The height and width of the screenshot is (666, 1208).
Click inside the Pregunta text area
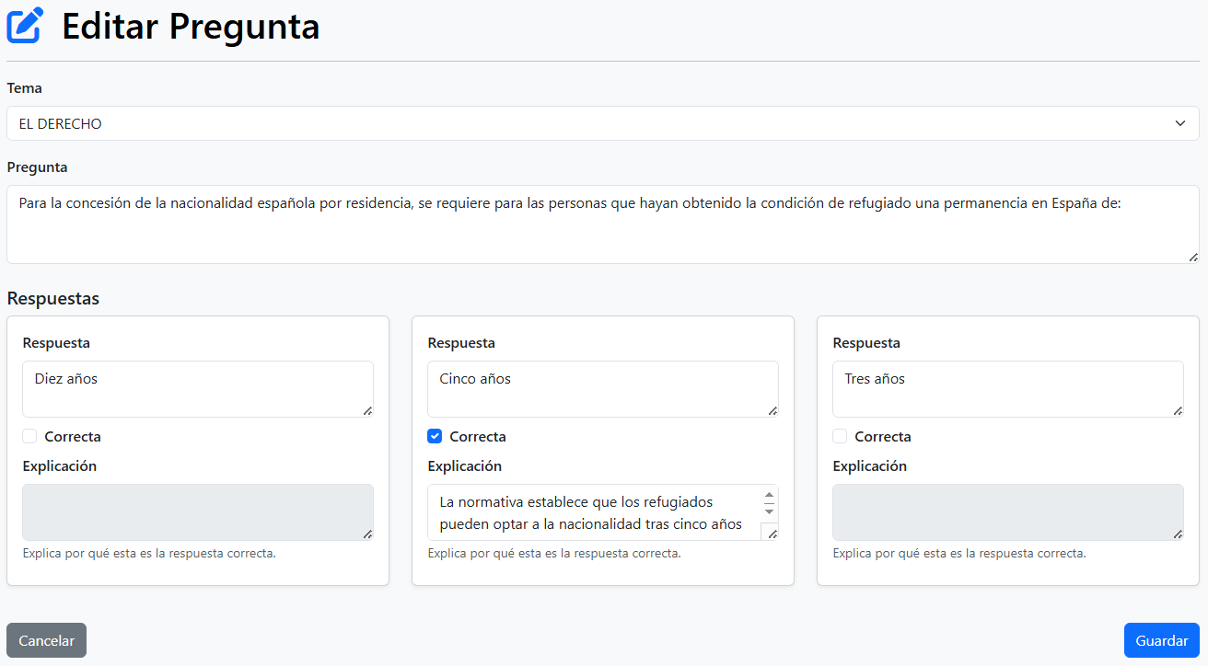point(604,221)
